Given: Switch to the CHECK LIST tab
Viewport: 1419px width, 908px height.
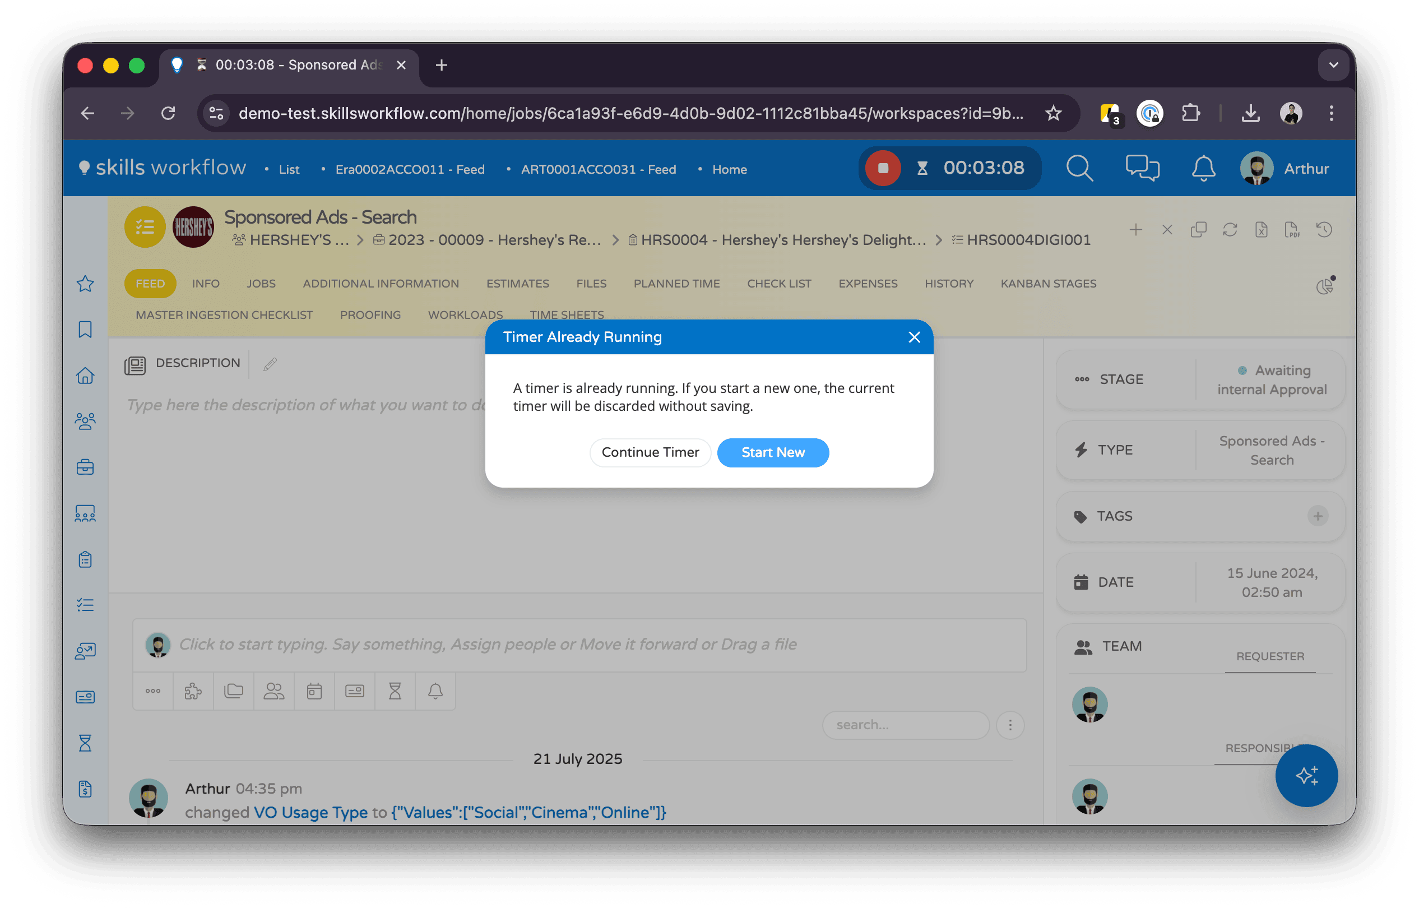Looking at the screenshot, I should [779, 284].
